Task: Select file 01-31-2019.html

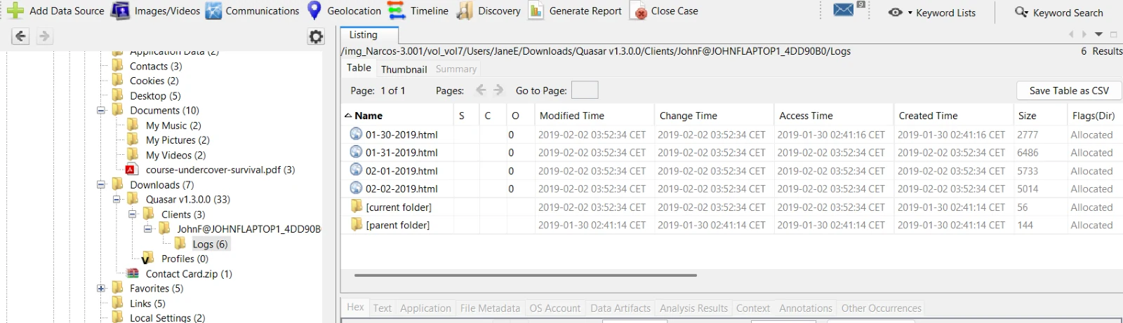Action: pyautogui.click(x=401, y=153)
